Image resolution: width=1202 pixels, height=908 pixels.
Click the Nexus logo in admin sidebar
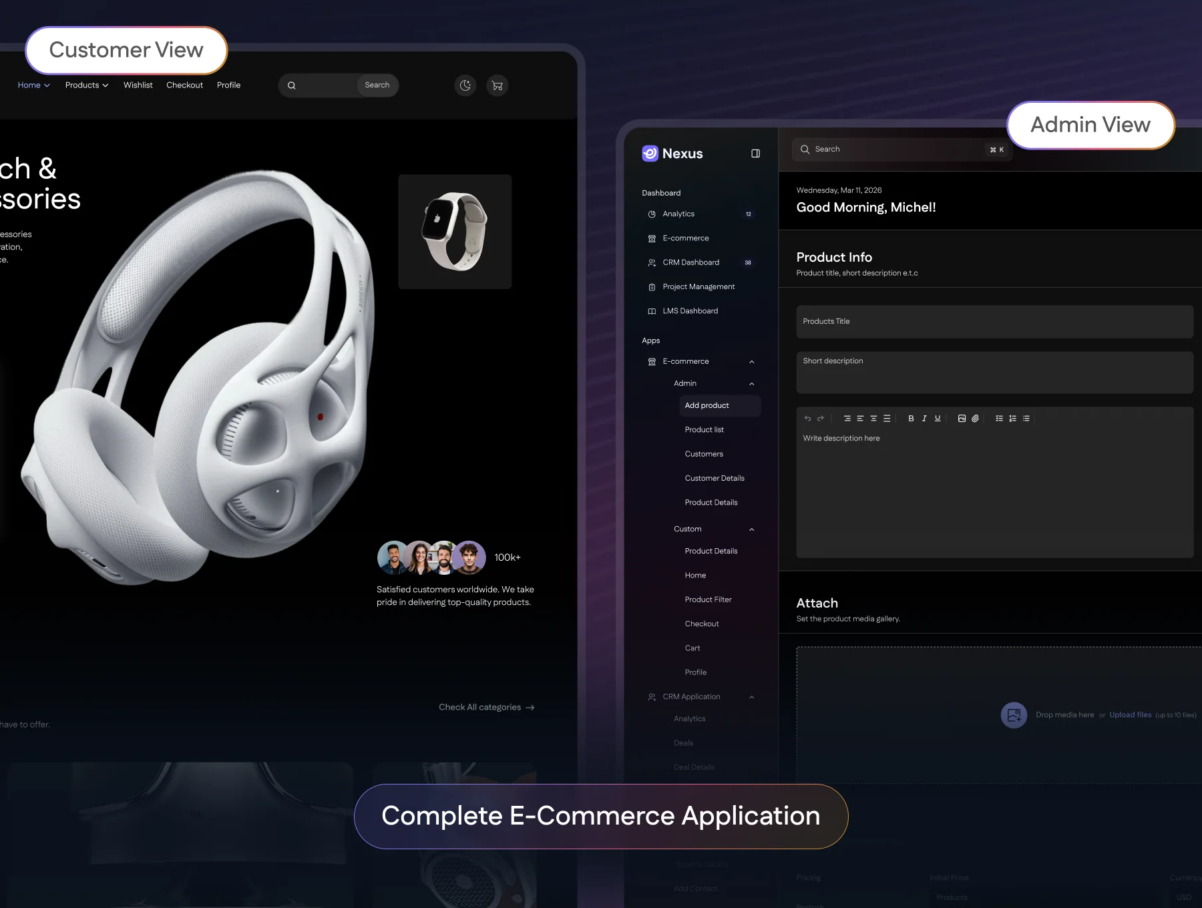click(672, 154)
